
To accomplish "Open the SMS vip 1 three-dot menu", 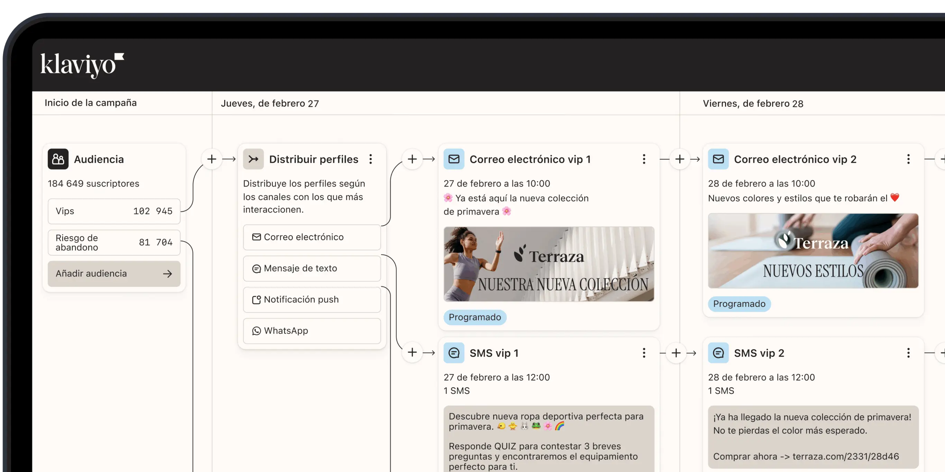I will pos(644,353).
